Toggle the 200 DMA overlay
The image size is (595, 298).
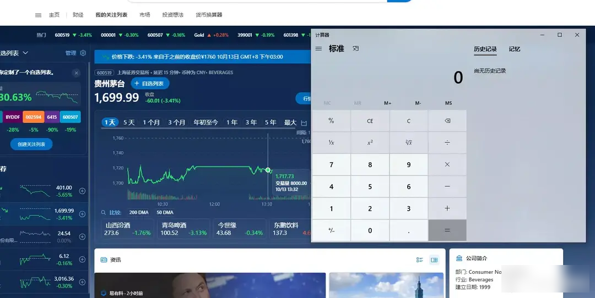coord(138,212)
